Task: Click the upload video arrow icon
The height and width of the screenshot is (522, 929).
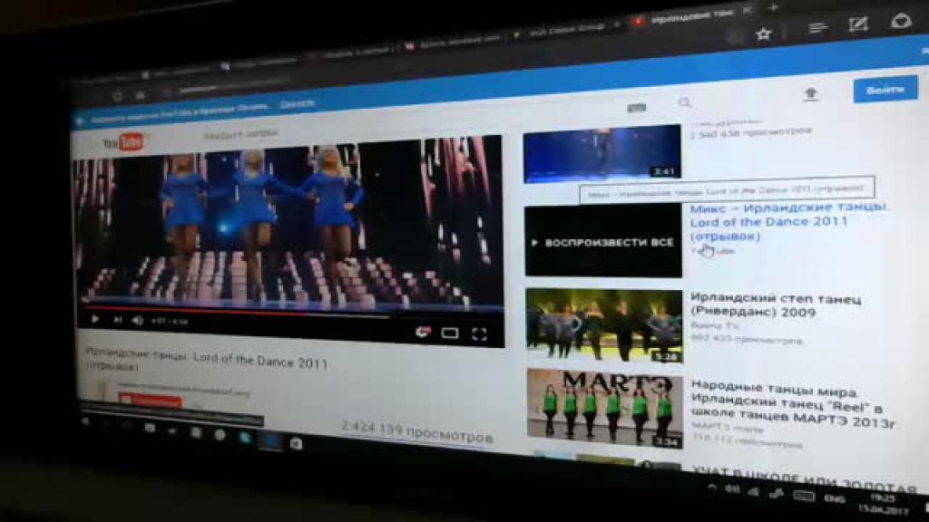Action: (x=810, y=93)
